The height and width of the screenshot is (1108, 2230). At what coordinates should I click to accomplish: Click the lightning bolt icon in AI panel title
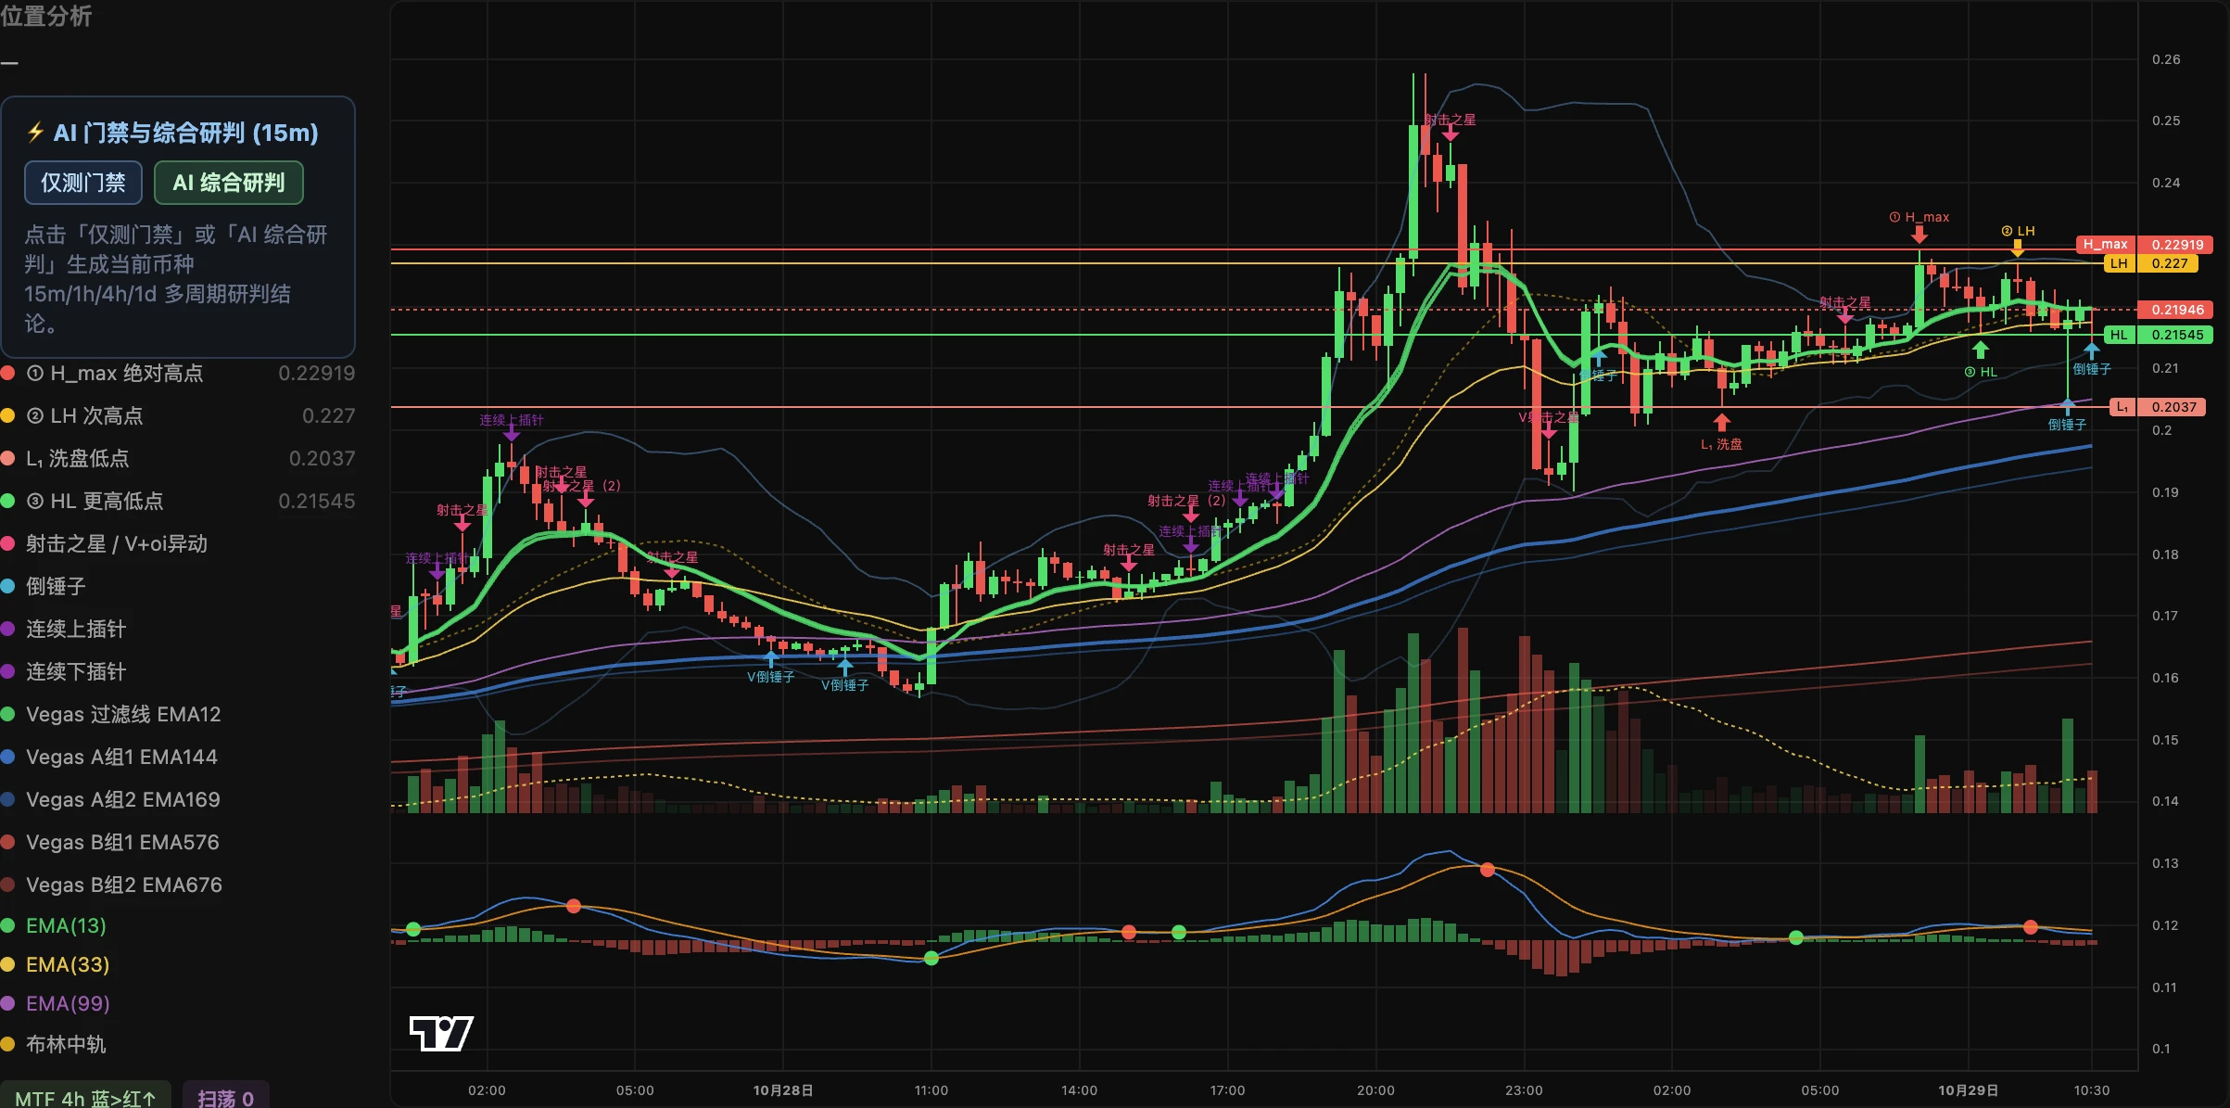pyautogui.click(x=35, y=133)
